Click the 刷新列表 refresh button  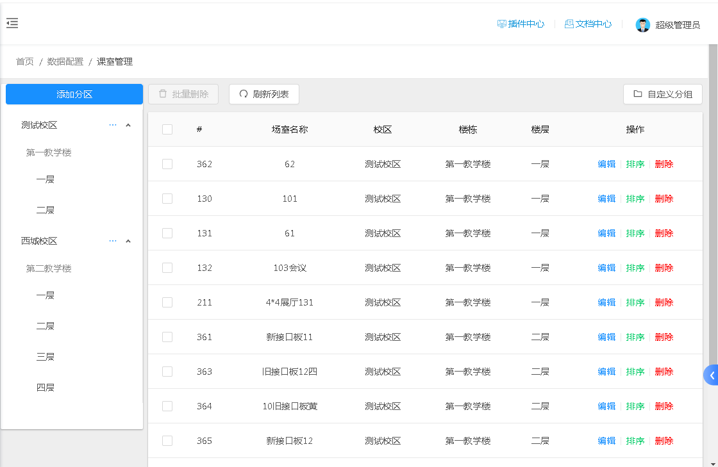point(263,94)
